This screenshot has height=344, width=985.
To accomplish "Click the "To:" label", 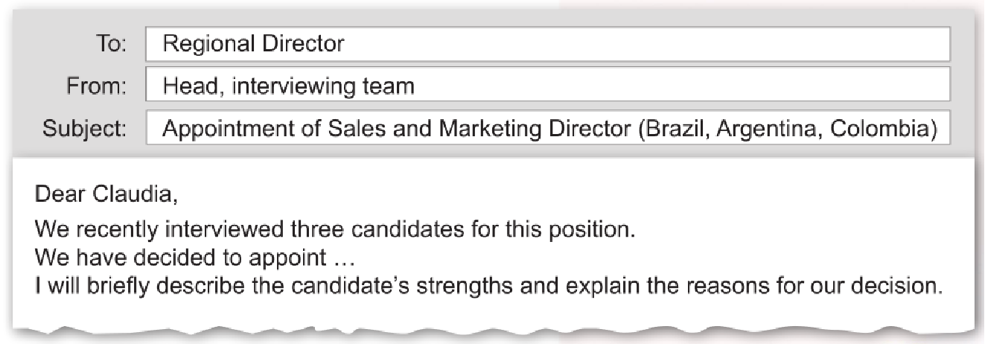I will [x=113, y=45].
